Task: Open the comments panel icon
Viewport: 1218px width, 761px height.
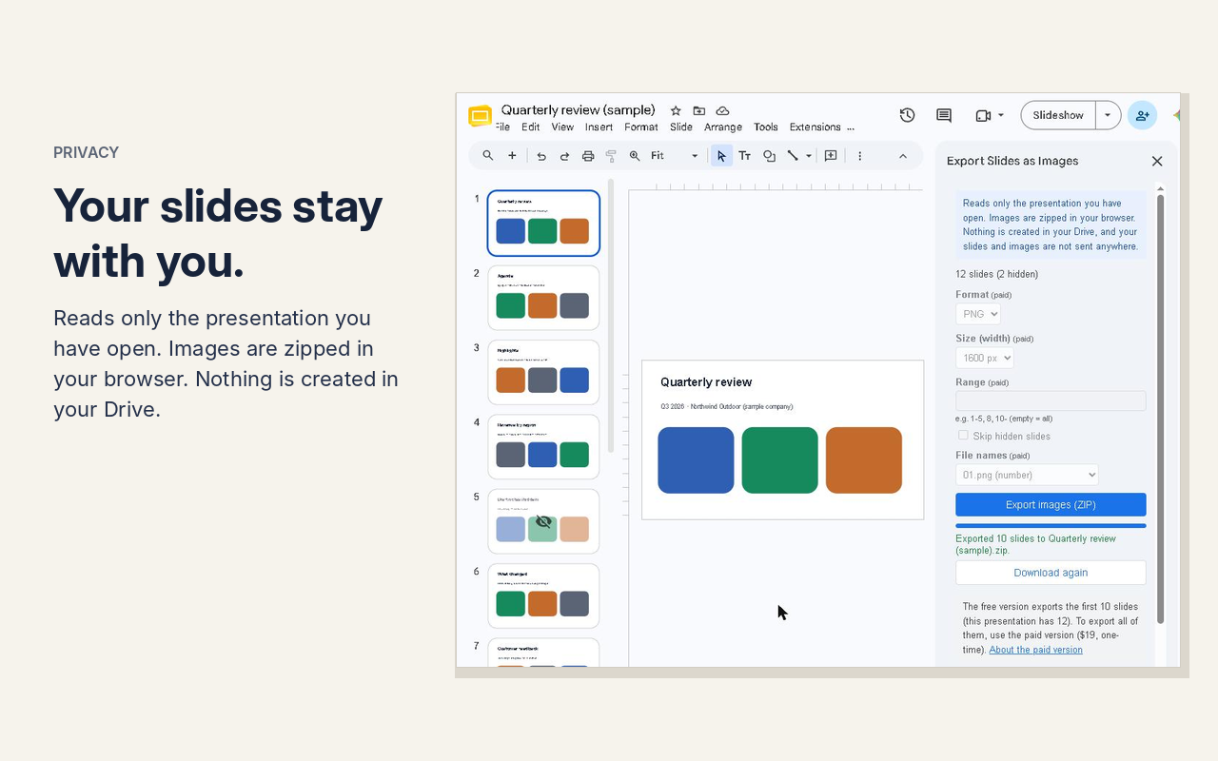Action: 944,115
